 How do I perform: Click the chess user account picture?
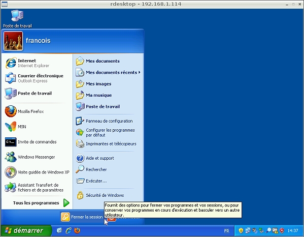coord(13,41)
